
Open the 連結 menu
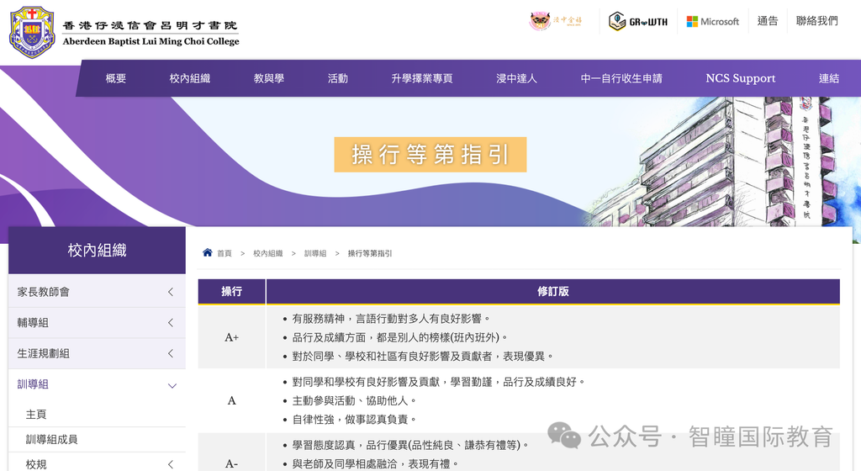tap(828, 78)
